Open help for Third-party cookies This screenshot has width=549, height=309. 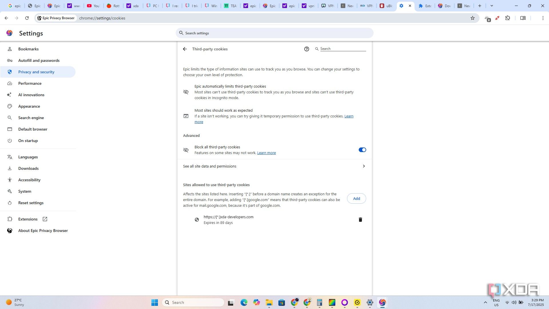pos(306,49)
